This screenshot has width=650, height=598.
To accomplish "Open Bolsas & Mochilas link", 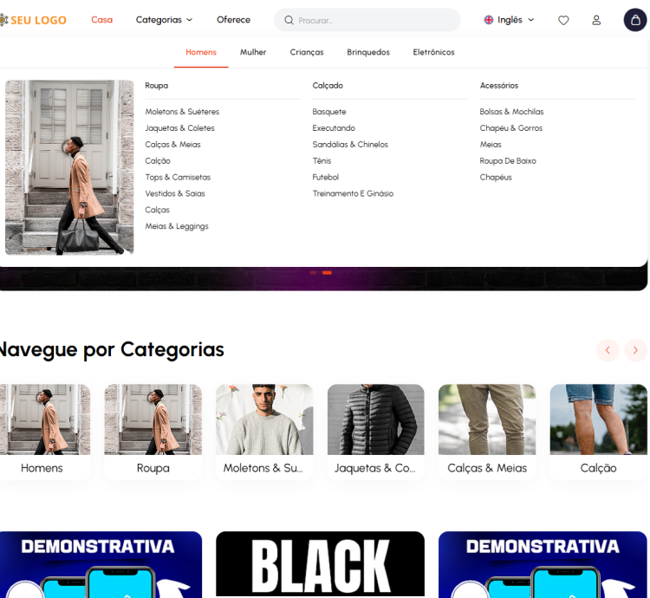I will pyautogui.click(x=511, y=112).
